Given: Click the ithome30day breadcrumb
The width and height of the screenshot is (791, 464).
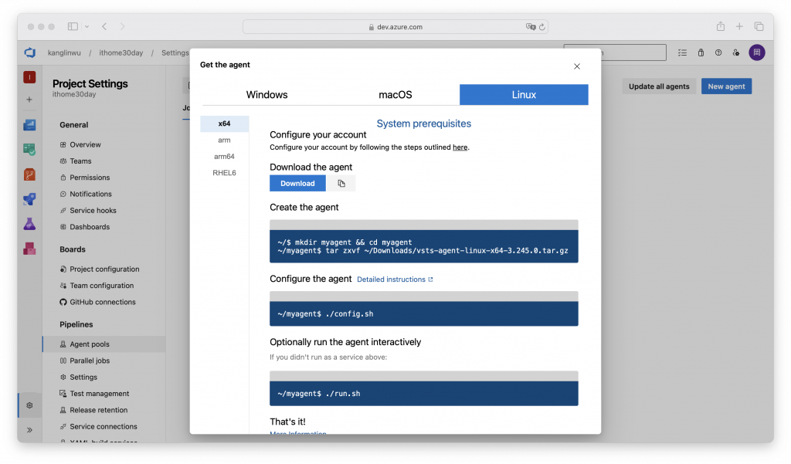Looking at the screenshot, I should 121,53.
